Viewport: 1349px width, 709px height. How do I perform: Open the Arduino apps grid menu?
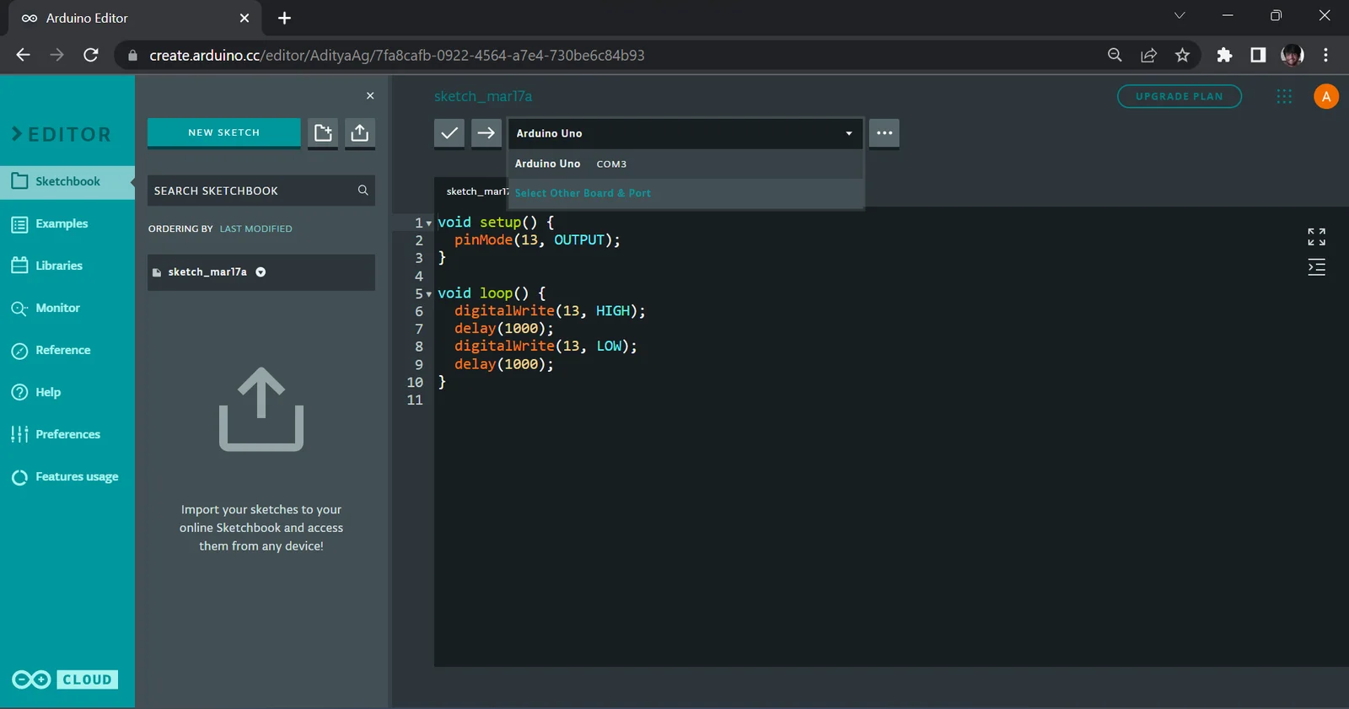point(1284,96)
